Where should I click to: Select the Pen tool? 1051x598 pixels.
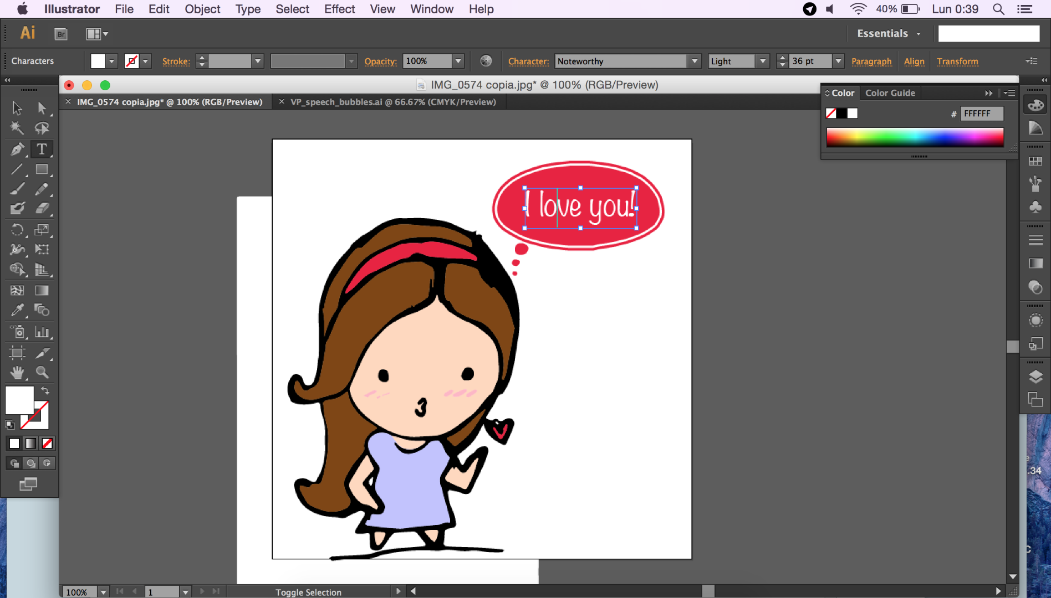[x=17, y=149]
